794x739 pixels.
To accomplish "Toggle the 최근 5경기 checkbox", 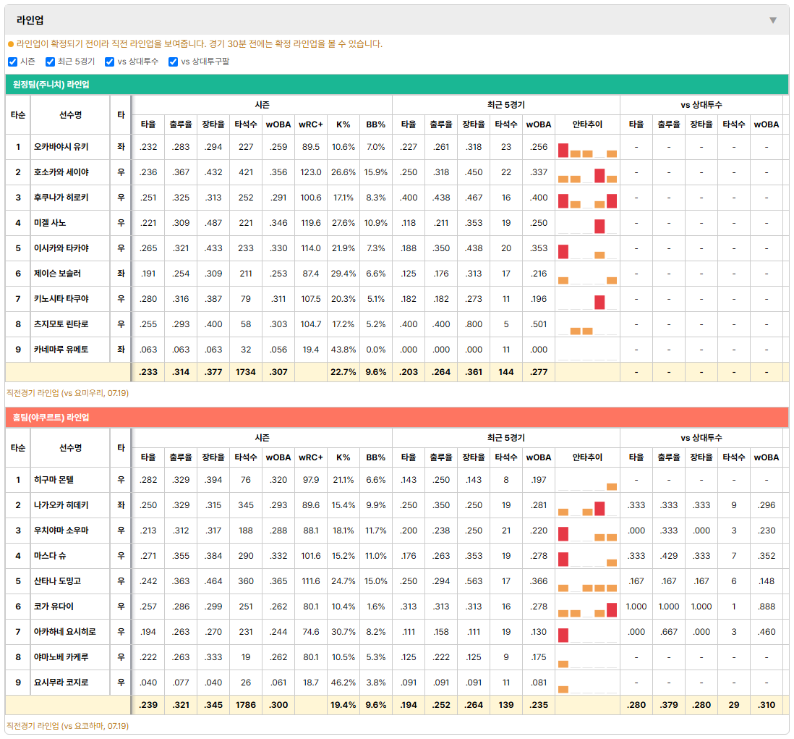I will coord(50,62).
